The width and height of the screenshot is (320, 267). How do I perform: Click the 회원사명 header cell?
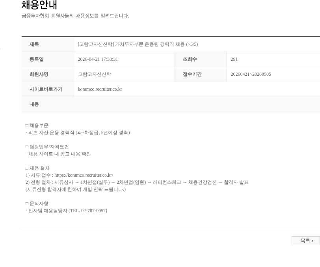48,75
